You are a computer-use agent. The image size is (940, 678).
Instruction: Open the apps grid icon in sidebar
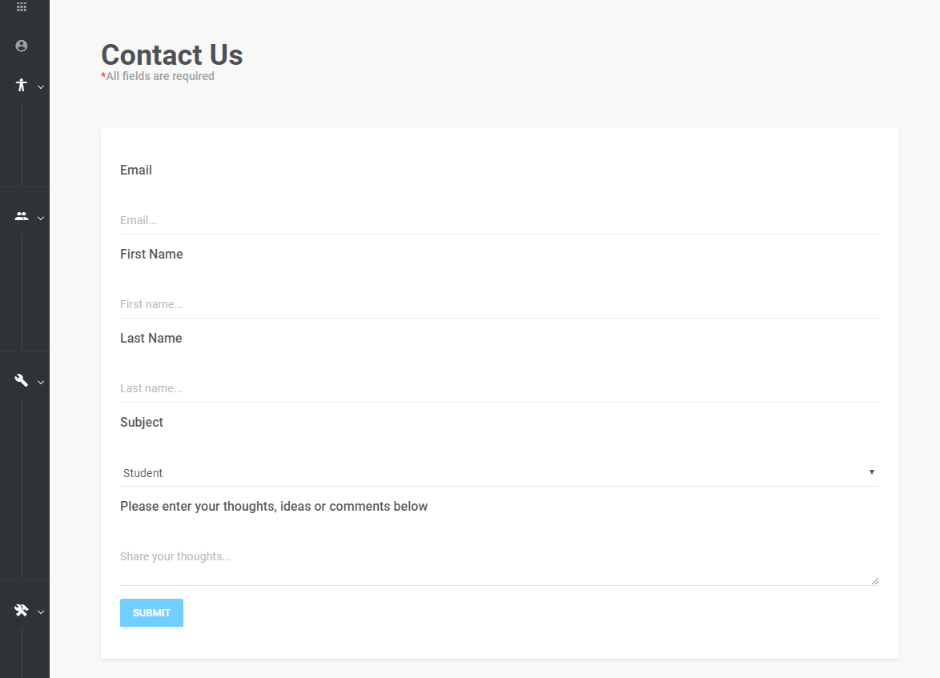[x=22, y=7]
